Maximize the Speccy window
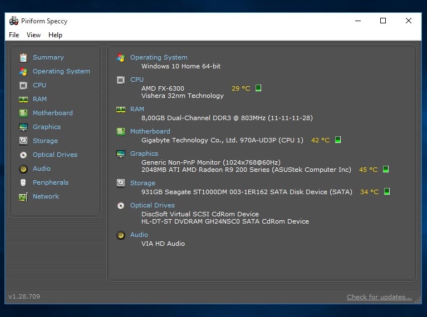427x317 pixels. pos(383,21)
